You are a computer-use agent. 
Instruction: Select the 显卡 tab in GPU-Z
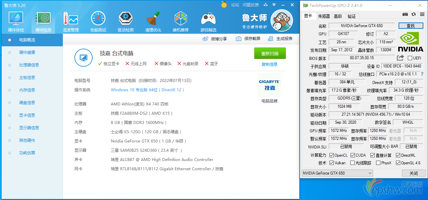[308, 16]
